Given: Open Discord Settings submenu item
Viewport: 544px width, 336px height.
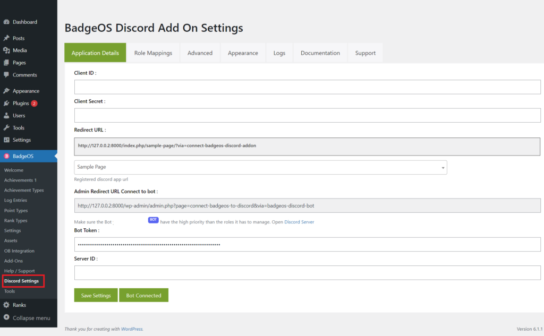Looking at the screenshot, I should click(x=21, y=281).
